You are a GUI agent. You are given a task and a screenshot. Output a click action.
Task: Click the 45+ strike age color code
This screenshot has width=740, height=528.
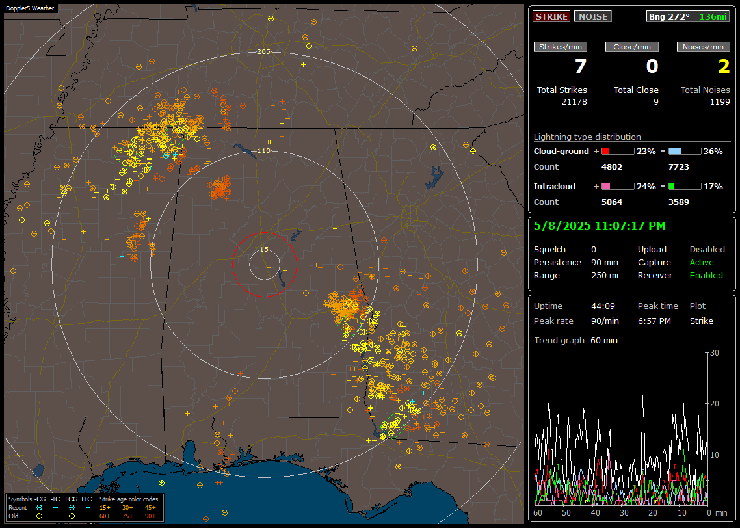click(150, 508)
